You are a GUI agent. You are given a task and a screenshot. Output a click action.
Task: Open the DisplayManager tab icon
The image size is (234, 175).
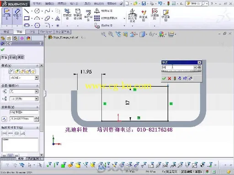click(28, 38)
